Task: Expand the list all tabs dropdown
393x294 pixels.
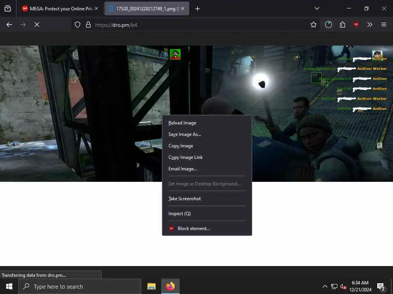Action: coord(317,8)
